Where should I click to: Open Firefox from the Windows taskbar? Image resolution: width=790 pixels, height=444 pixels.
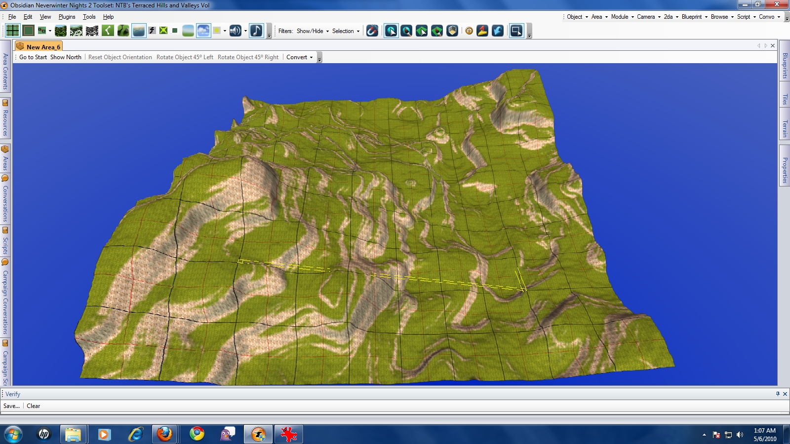(x=164, y=434)
